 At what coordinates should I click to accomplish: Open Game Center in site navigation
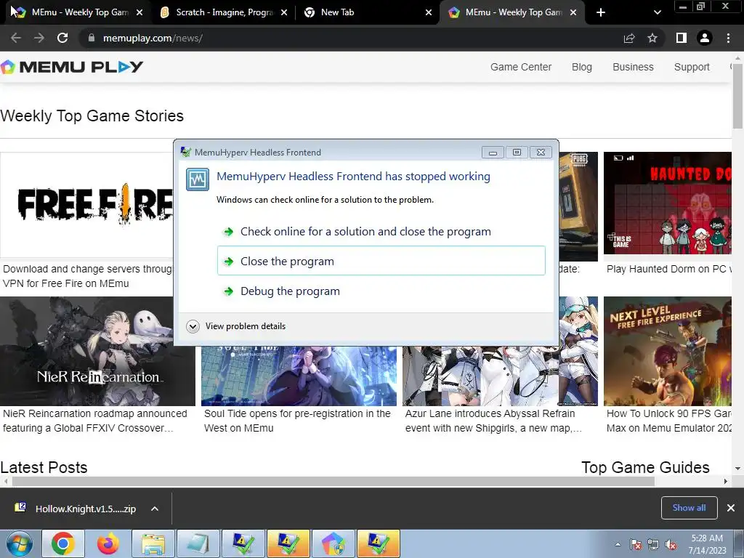tap(520, 67)
